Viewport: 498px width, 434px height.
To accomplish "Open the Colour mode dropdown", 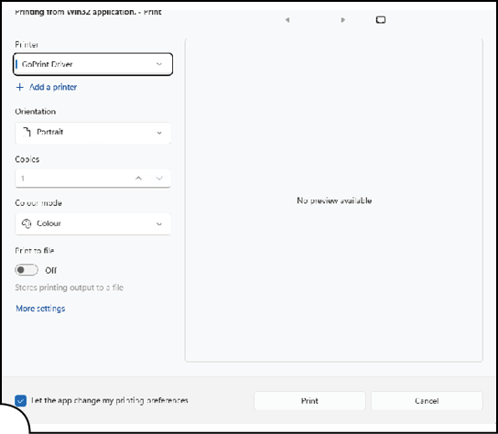I will click(92, 224).
